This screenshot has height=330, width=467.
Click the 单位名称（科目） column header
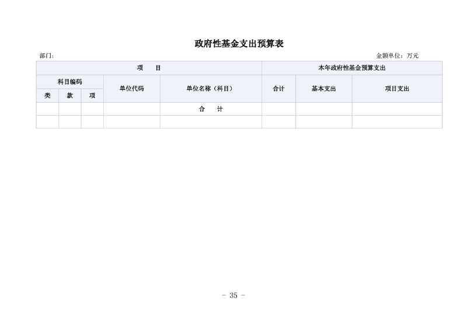[x=210, y=89]
